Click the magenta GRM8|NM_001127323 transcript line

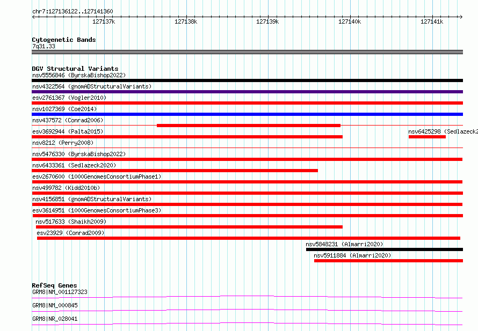pyautogui.click(x=247, y=297)
